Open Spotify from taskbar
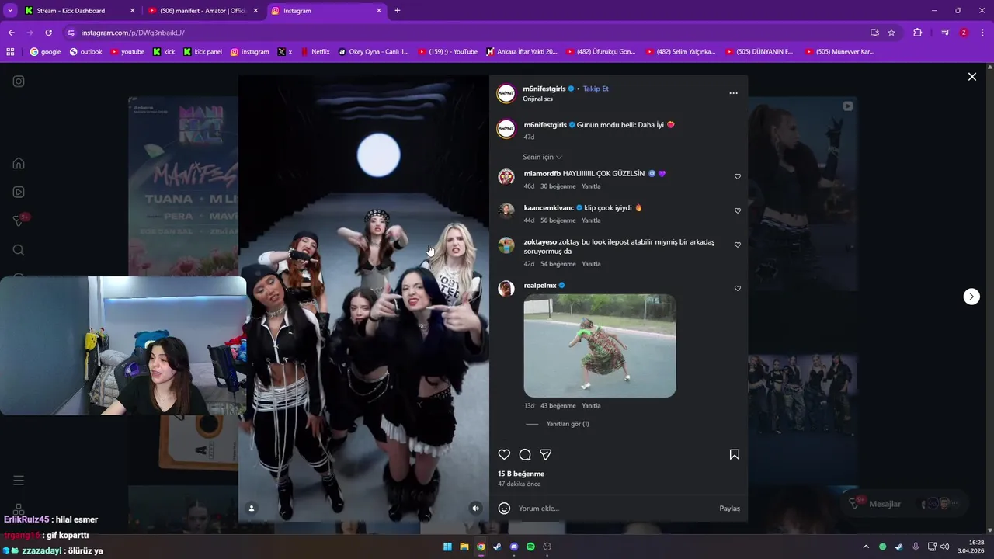This screenshot has height=559, width=994. (530, 547)
